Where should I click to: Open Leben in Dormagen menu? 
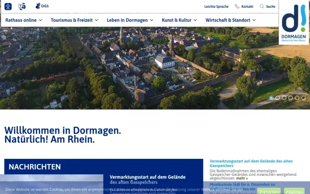127,20
